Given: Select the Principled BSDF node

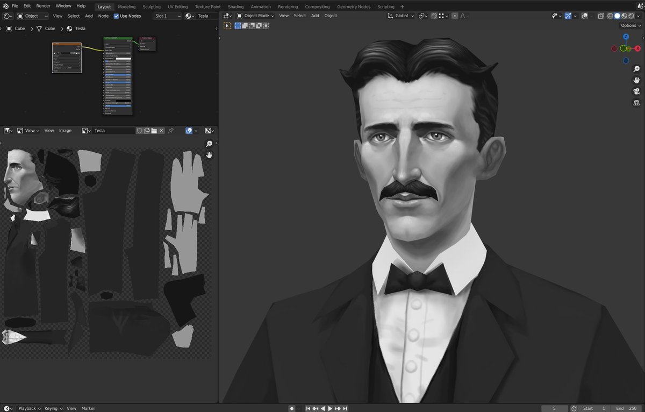Looking at the screenshot, I should point(118,76).
